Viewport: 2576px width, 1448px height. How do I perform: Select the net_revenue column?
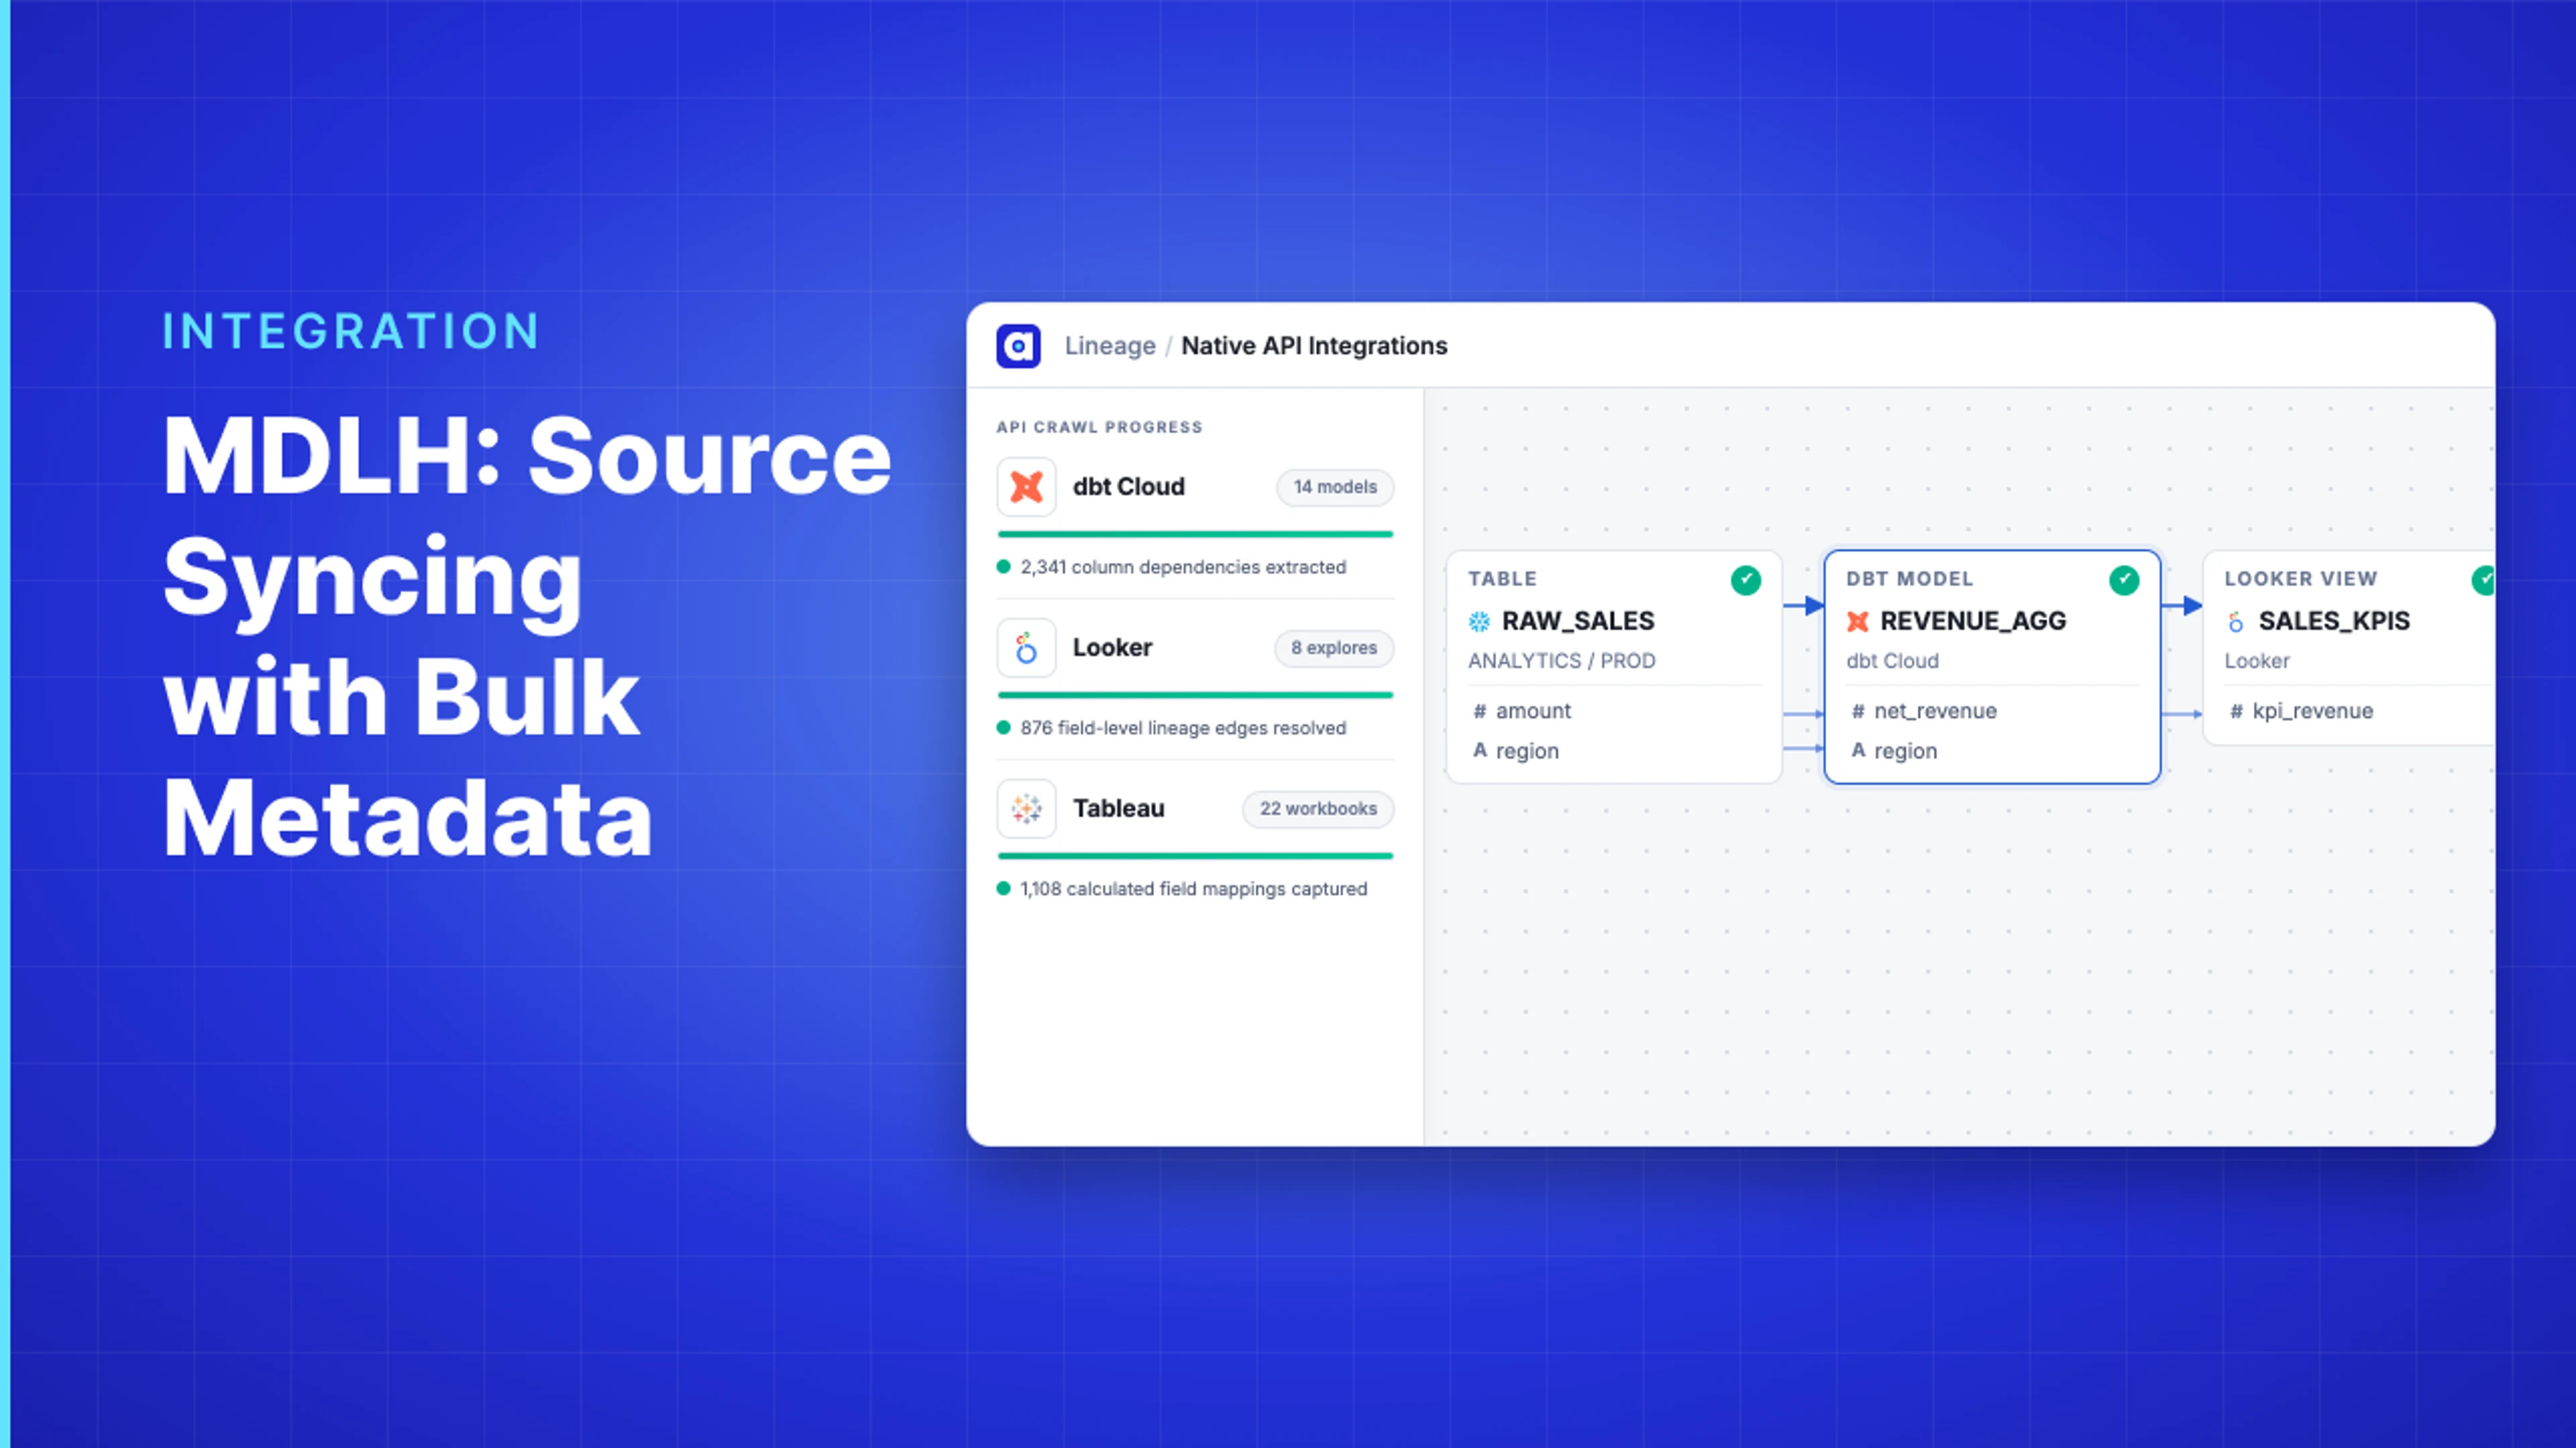1935,711
